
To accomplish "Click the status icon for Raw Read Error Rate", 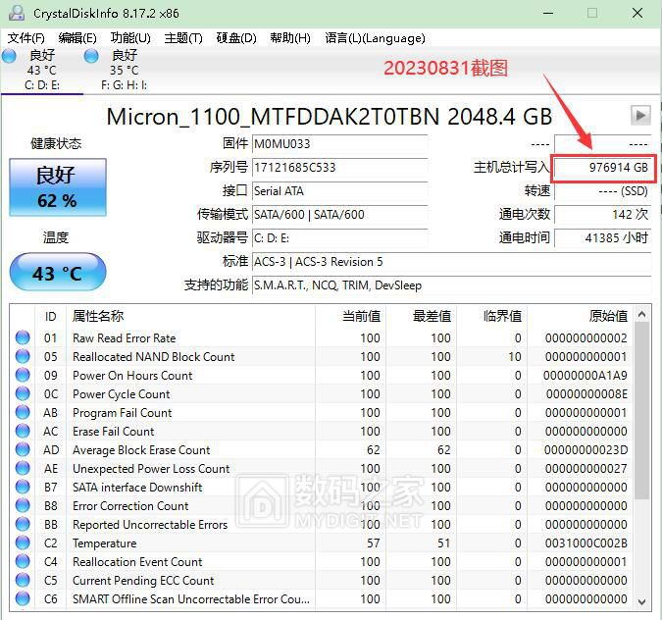I will pyautogui.click(x=23, y=337).
